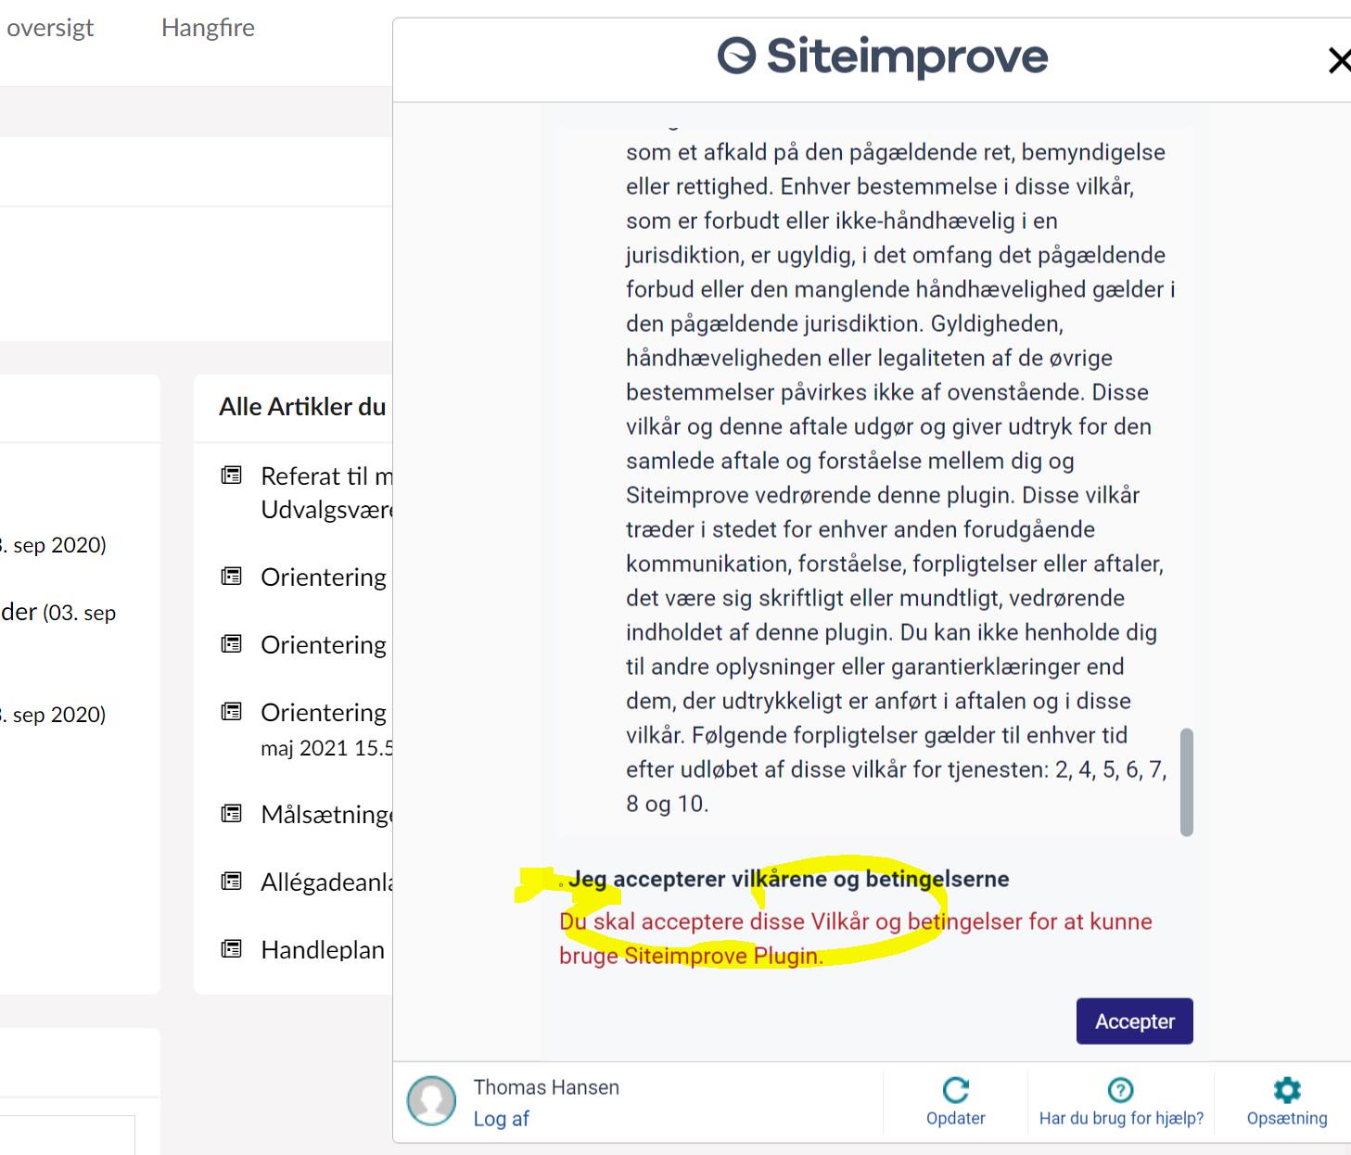Close the Siteimprove plugin panel
The image size is (1351, 1155).
[x=1338, y=61]
